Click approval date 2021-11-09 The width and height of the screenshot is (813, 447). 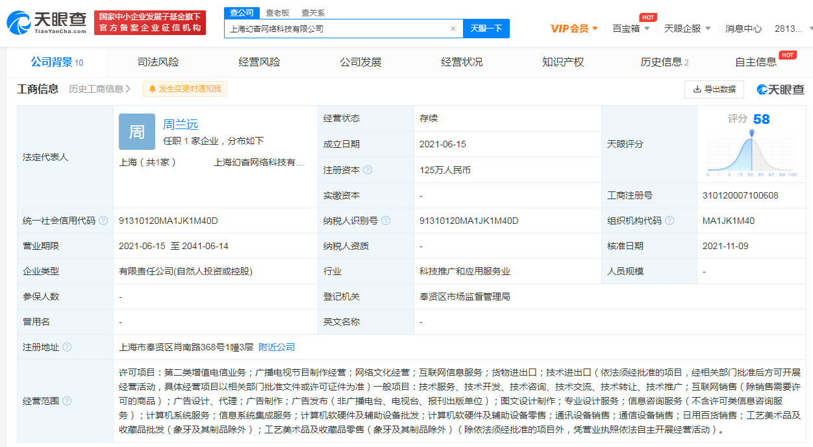(x=725, y=247)
